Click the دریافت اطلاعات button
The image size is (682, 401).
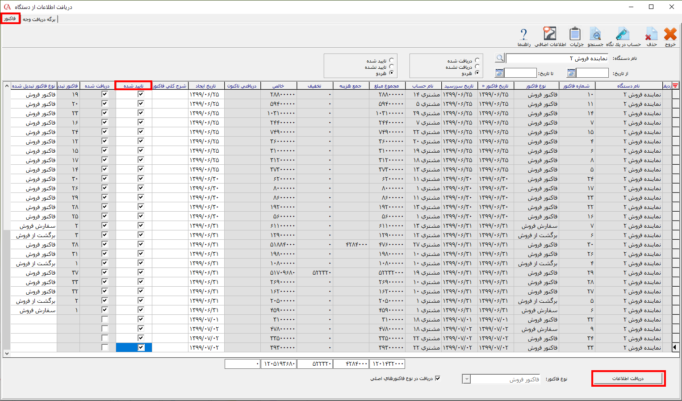tap(628, 378)
